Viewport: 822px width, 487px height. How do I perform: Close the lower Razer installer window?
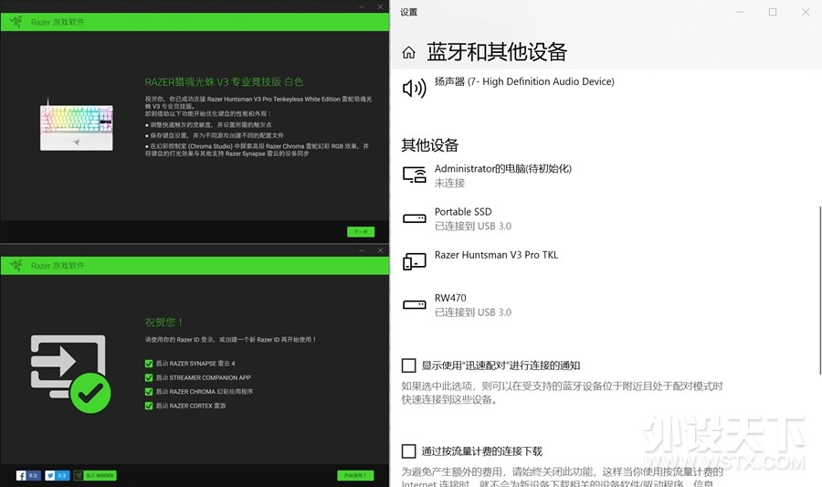click(x=380, y=250)
